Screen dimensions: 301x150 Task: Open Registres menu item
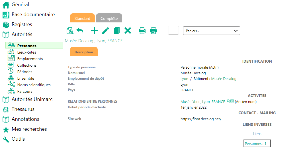tap(22, 24)
